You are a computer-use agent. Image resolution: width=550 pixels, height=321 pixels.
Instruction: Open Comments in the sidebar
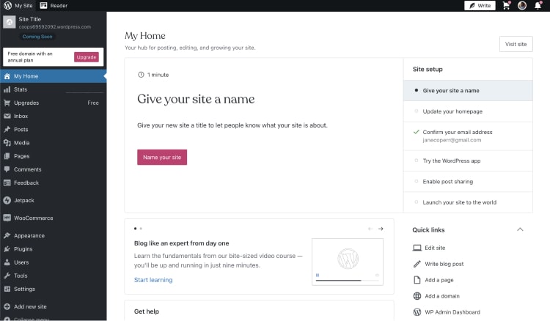(x=54, y=169)
